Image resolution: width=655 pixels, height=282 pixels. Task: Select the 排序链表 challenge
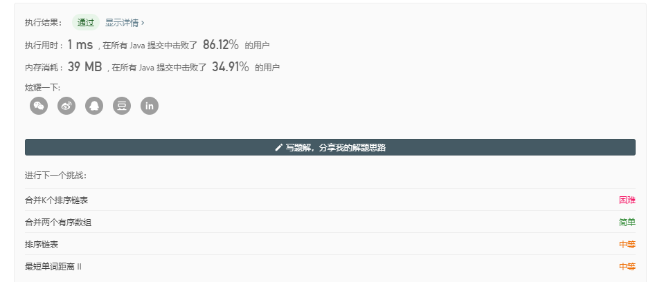coord(42,244)
